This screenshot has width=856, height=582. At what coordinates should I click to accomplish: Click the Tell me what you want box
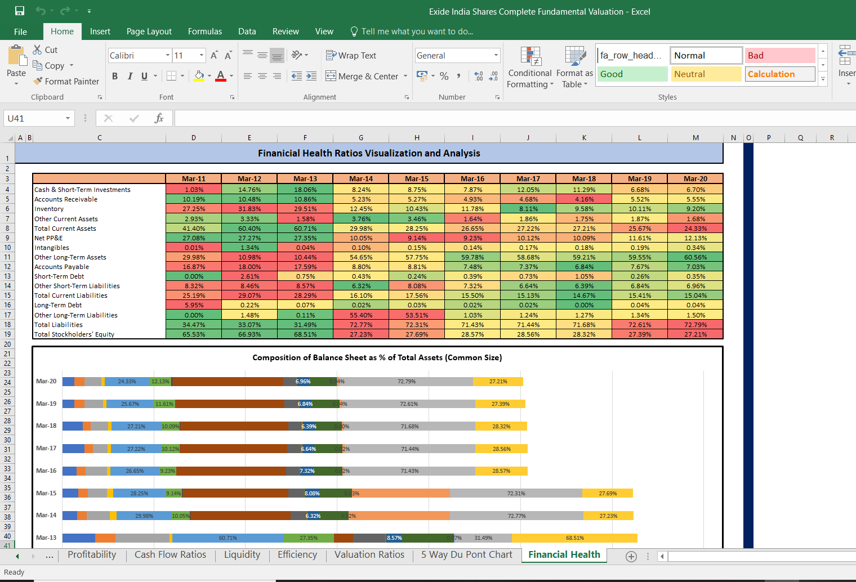412,32
